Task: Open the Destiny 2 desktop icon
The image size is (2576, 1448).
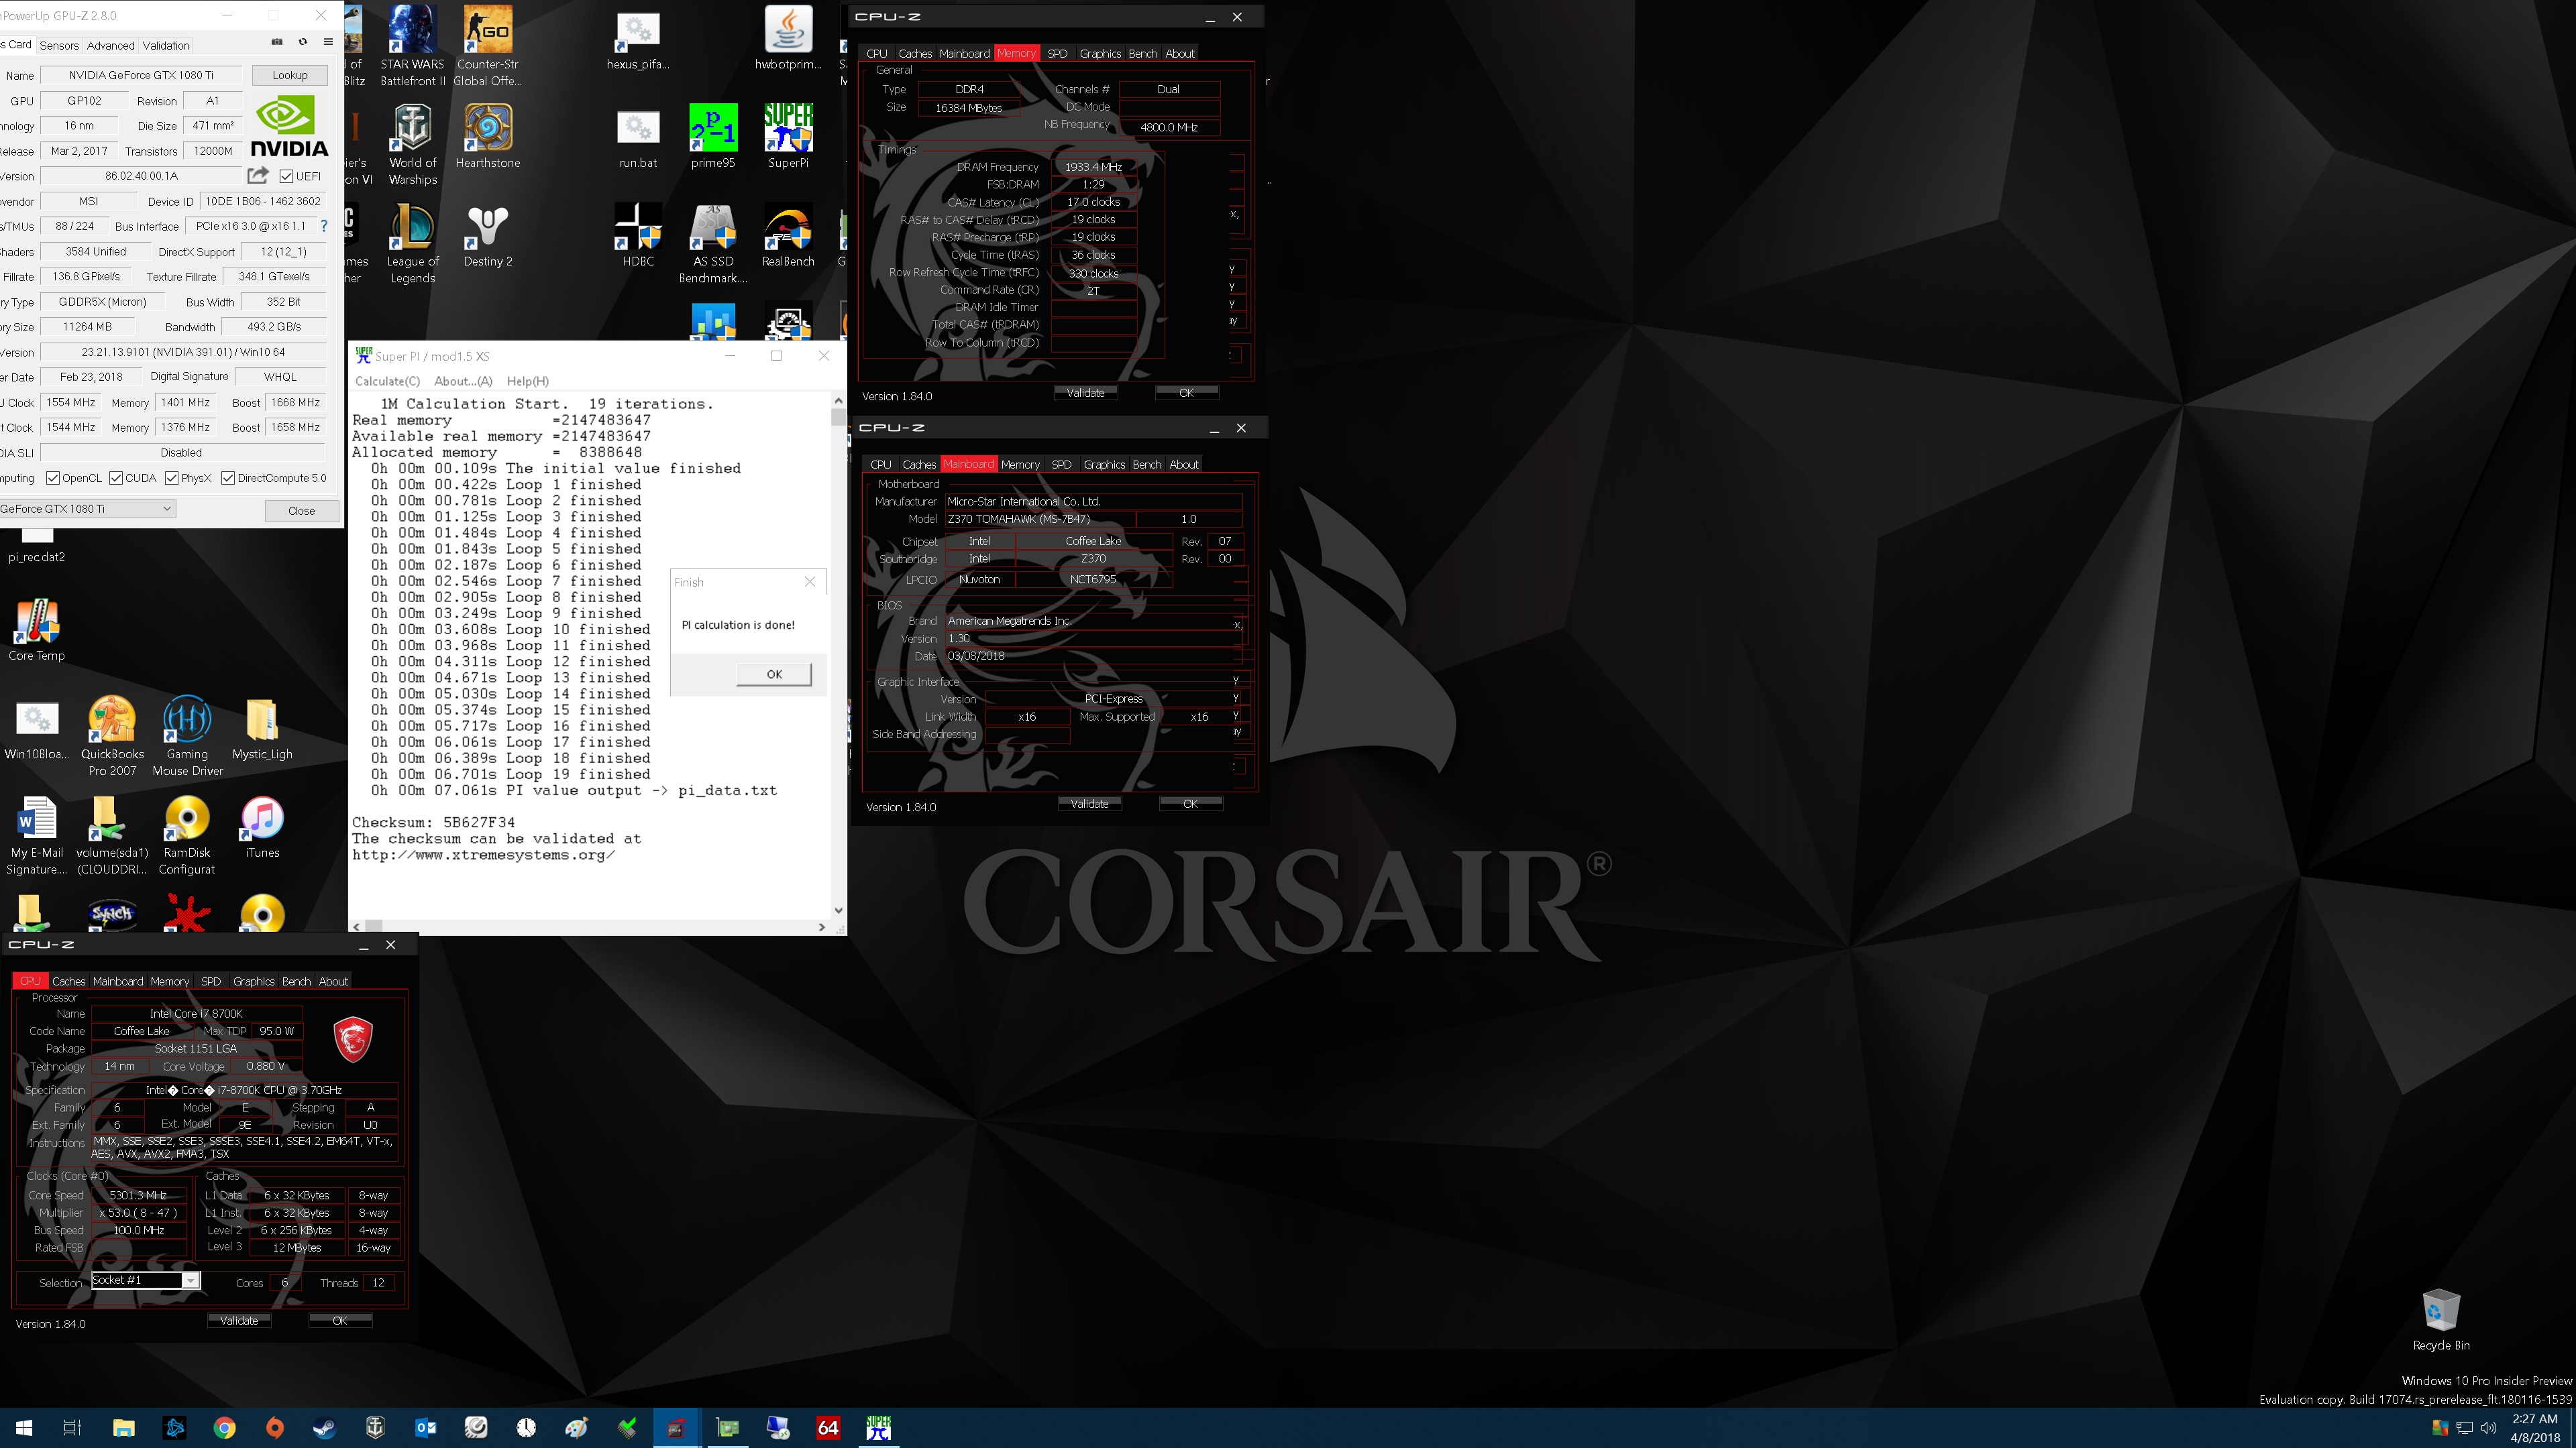Action: click(x=488, y=236)
